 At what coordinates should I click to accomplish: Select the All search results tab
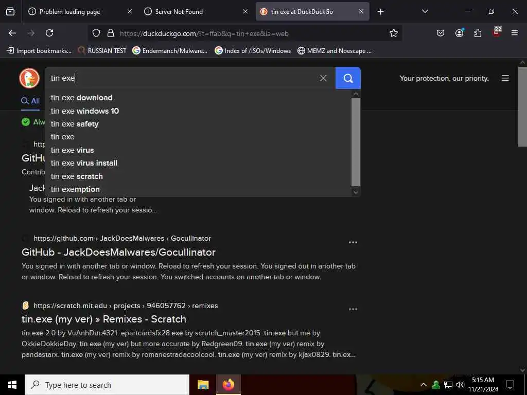pos(30,101)
